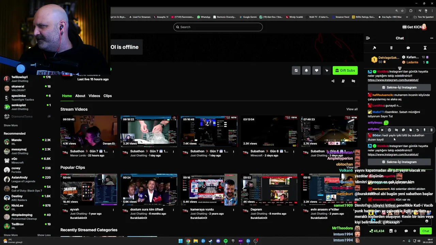Screen dimensions: 436x245
Task: Click Show Less under Recommended
Action: (44, 235)
